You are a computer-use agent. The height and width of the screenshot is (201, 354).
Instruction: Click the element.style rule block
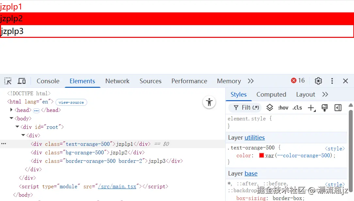point(287,122)
